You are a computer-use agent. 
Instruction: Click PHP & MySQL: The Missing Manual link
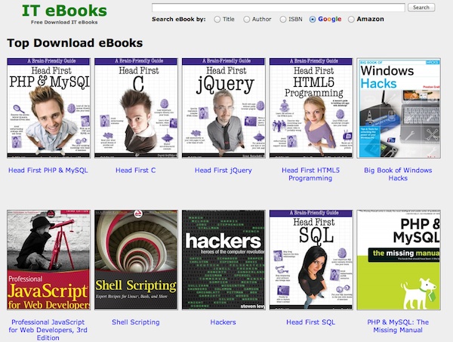coord(398,326)
